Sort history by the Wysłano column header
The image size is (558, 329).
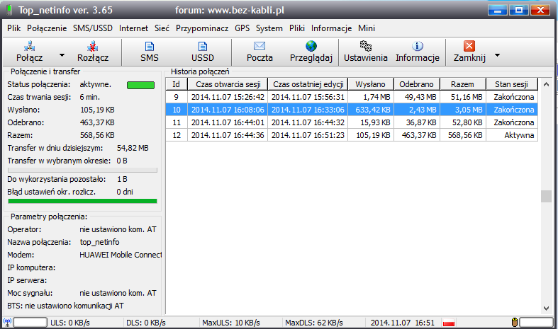click(371, 83)
